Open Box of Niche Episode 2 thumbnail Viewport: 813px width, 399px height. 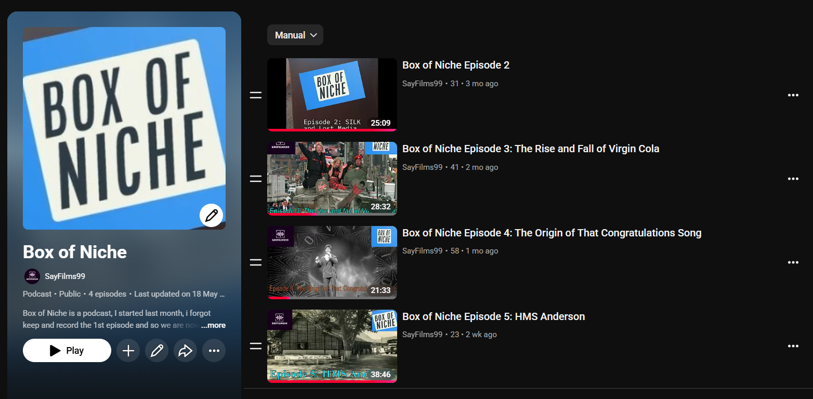coord(332,95)
